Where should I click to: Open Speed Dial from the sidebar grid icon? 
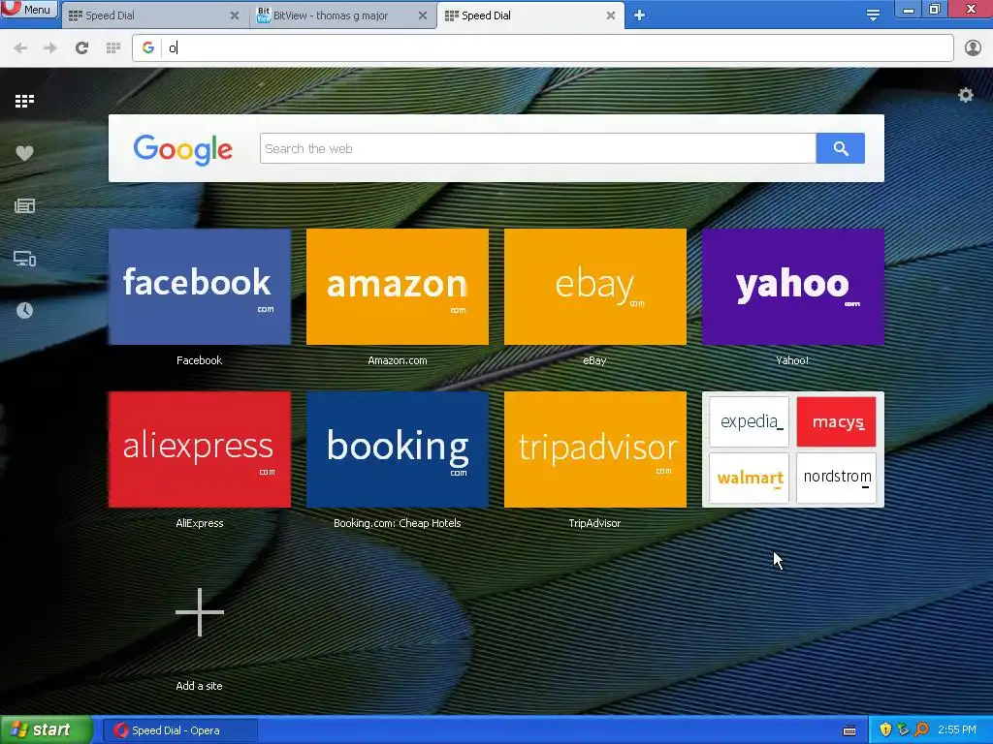tap(24, 101)
